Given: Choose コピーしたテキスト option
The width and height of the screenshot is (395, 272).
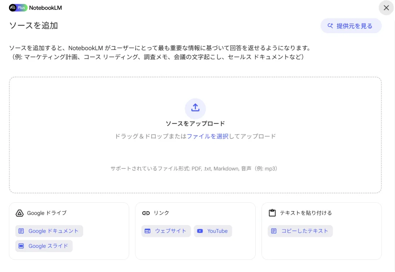Looking at the screenshot, I should click(300, 231).
